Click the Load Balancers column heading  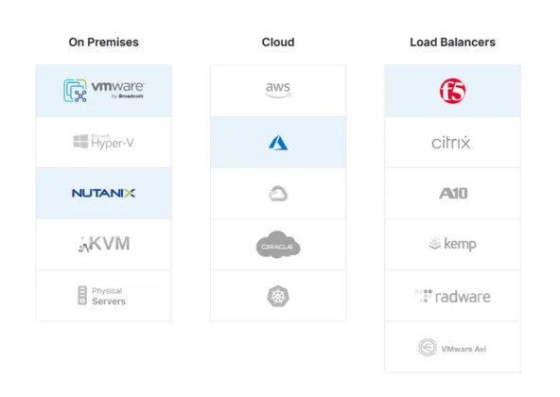click(452, 43)
